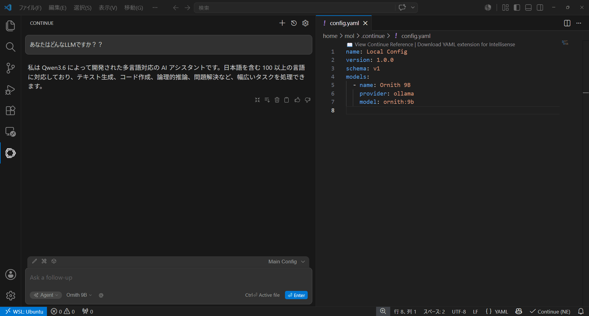Viewport: 589px width, 316px height.
Task: Start a new Continue chat session
Action: coord(282,23)
